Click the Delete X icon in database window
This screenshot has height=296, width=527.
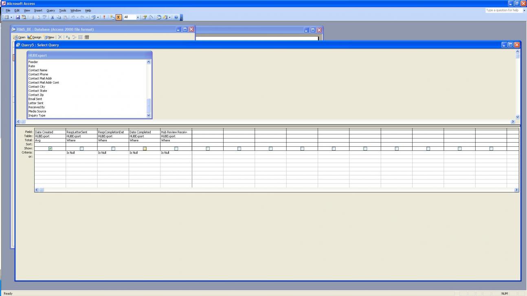(59, 37)
